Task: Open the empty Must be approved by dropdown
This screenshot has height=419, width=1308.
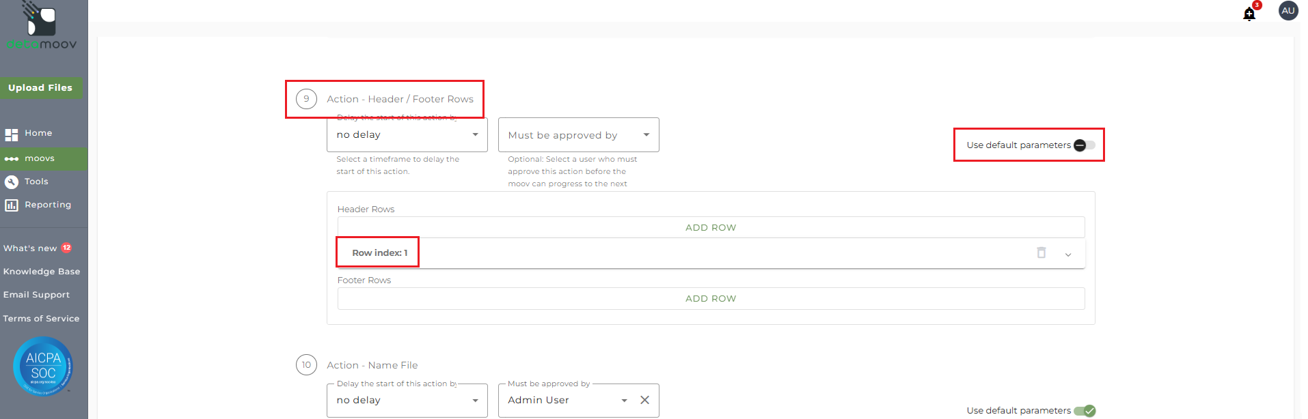Action: tap(578, 135)
